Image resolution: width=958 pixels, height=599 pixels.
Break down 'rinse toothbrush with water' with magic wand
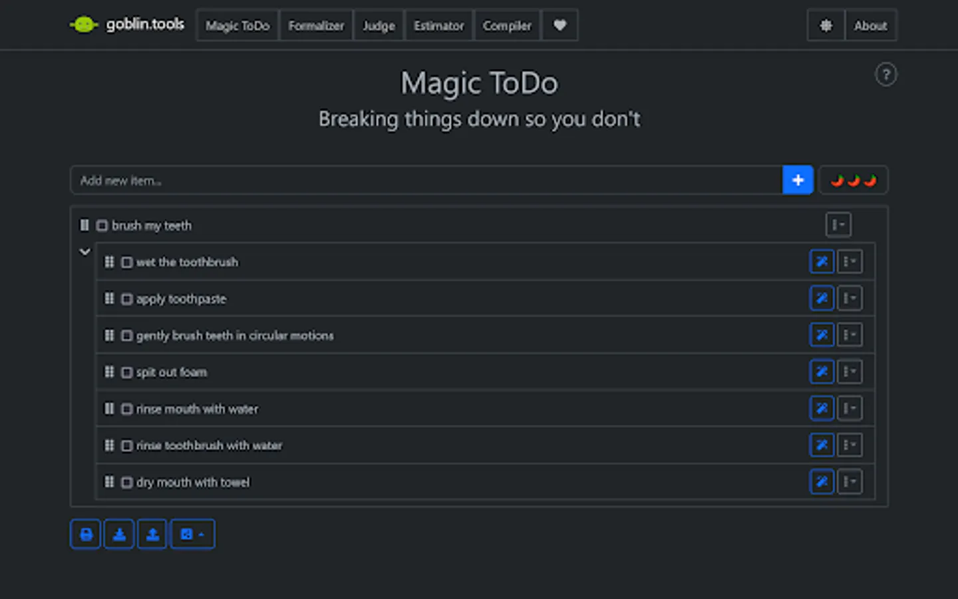click(x=822, y=445)
